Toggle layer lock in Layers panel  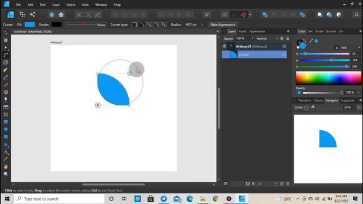point(288,39)
